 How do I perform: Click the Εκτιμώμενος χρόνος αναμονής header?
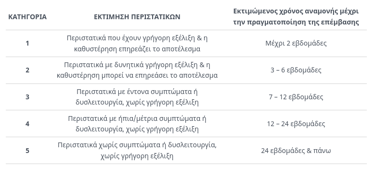[x=296, y=17]
